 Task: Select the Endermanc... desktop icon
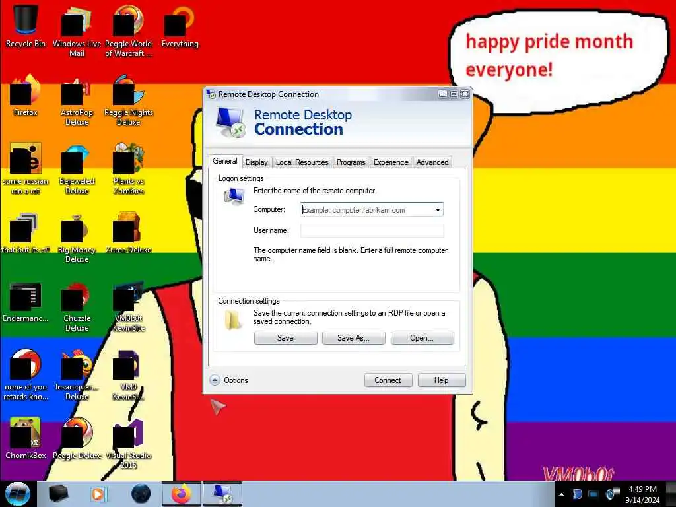pyautogui.click(x=26, y=302)
